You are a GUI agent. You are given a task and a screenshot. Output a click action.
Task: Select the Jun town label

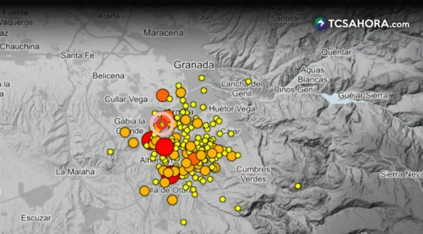coord(205,17)
